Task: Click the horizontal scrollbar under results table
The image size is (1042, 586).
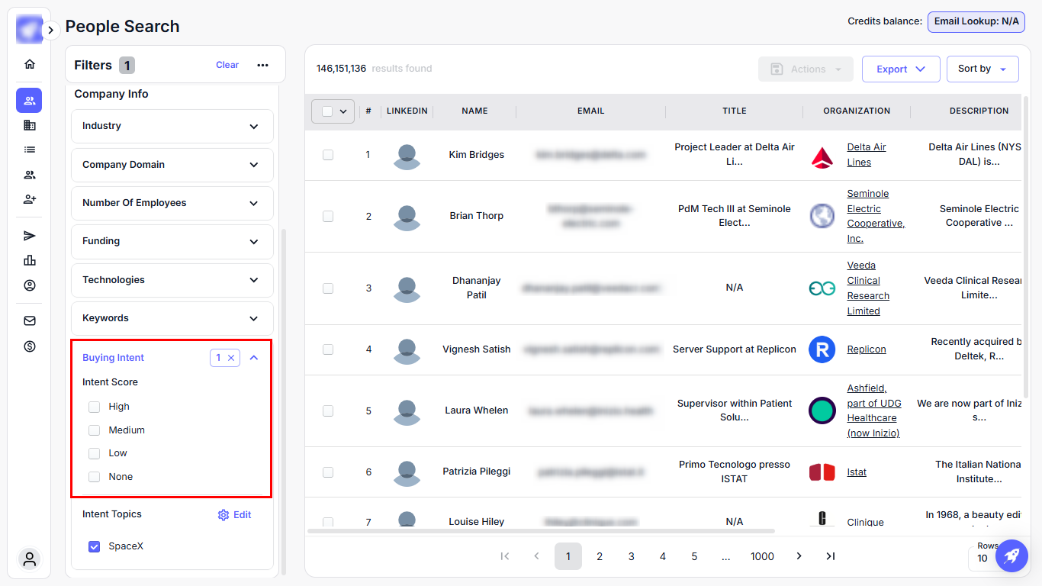Action: click(541, 530)
